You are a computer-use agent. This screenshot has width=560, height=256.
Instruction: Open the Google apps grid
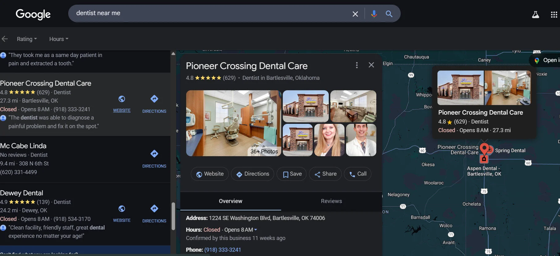pos(554,14)
